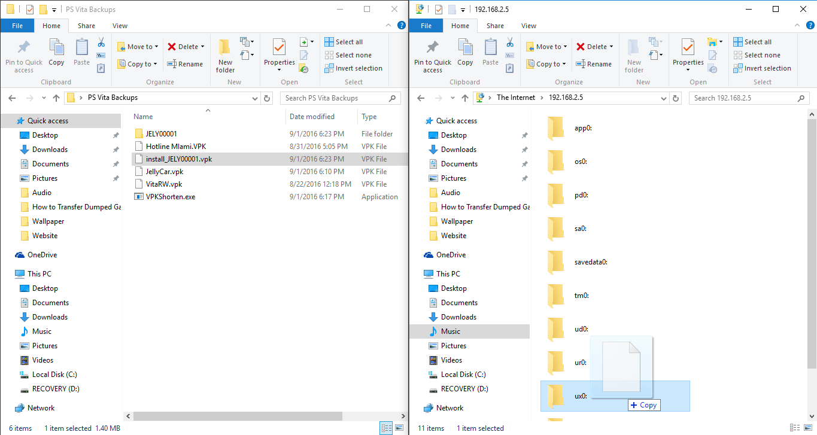The width and height of the screenshot is (817, 435).
Task: Select JELY00001 folder
Action: pos(162,134)
